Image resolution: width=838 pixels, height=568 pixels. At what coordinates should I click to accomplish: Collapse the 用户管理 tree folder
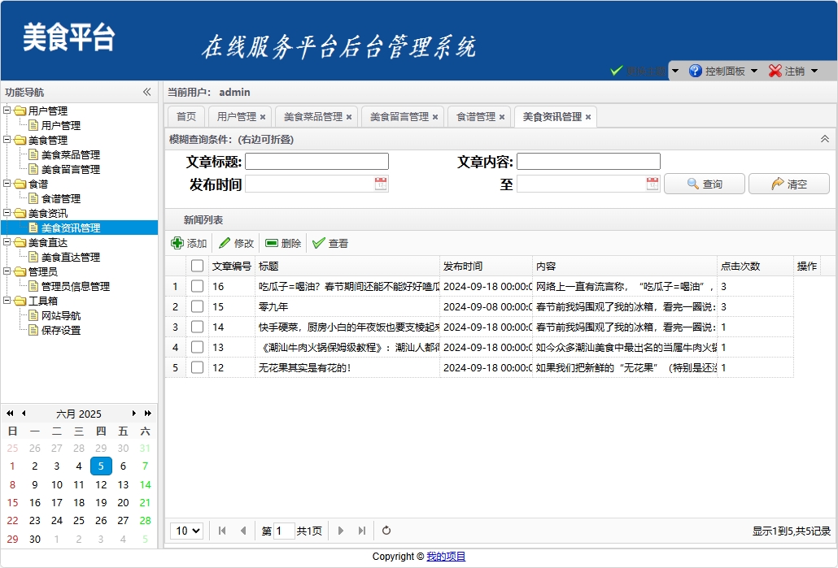7,111
